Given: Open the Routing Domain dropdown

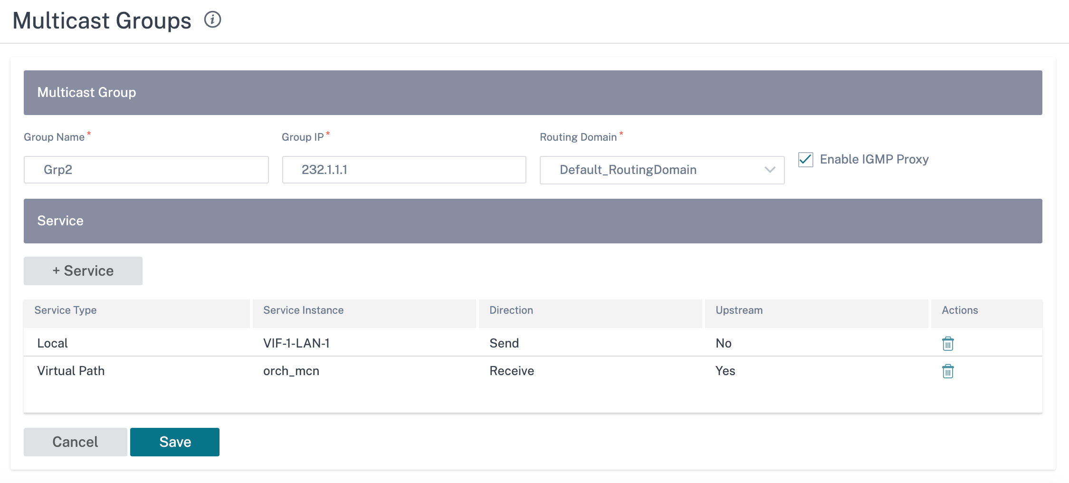Looking at the screenshot, I should click(x=662, y=170).
